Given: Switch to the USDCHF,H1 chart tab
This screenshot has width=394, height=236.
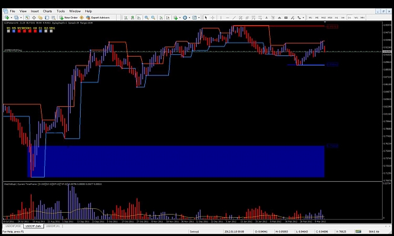Looking at the screenshot, I should 53,226.
